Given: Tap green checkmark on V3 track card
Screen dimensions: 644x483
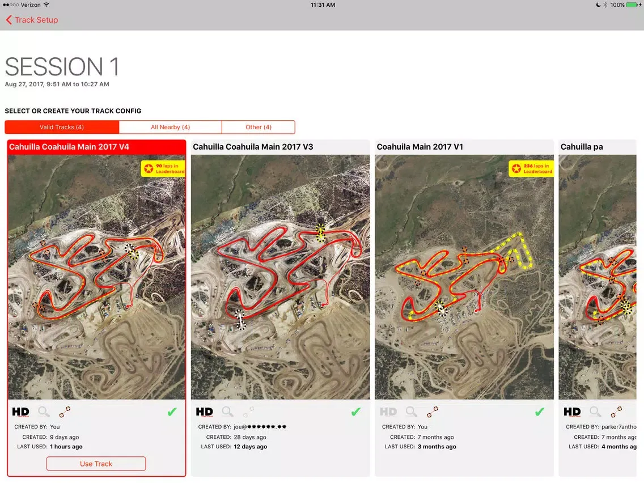Looking at the screenshot, I should (x=355, y=412).
